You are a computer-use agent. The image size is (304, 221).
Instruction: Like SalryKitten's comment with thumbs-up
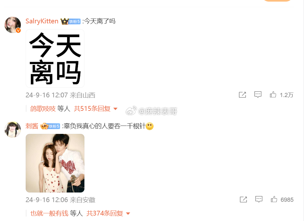click(273, 94)
